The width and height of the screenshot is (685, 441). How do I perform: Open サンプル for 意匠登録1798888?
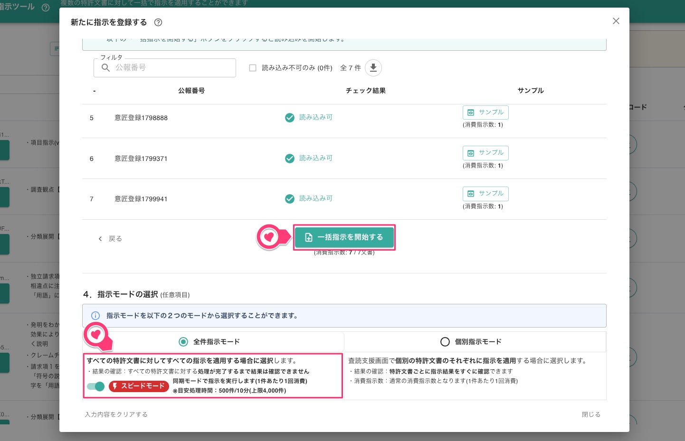pos(485,113)
